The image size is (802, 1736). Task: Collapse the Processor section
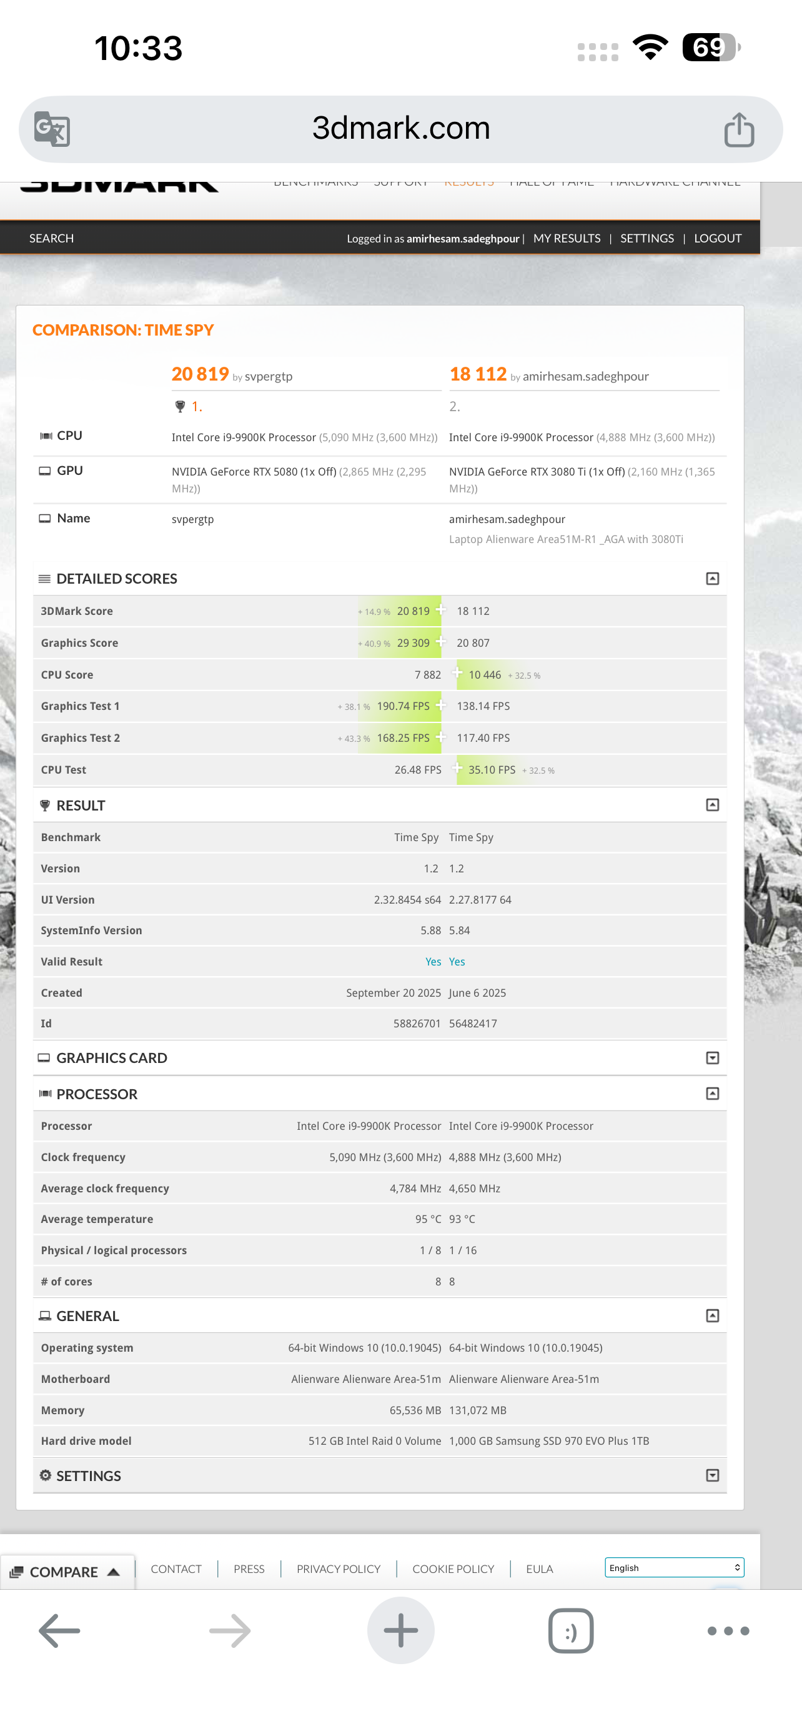pos(712,1093)
